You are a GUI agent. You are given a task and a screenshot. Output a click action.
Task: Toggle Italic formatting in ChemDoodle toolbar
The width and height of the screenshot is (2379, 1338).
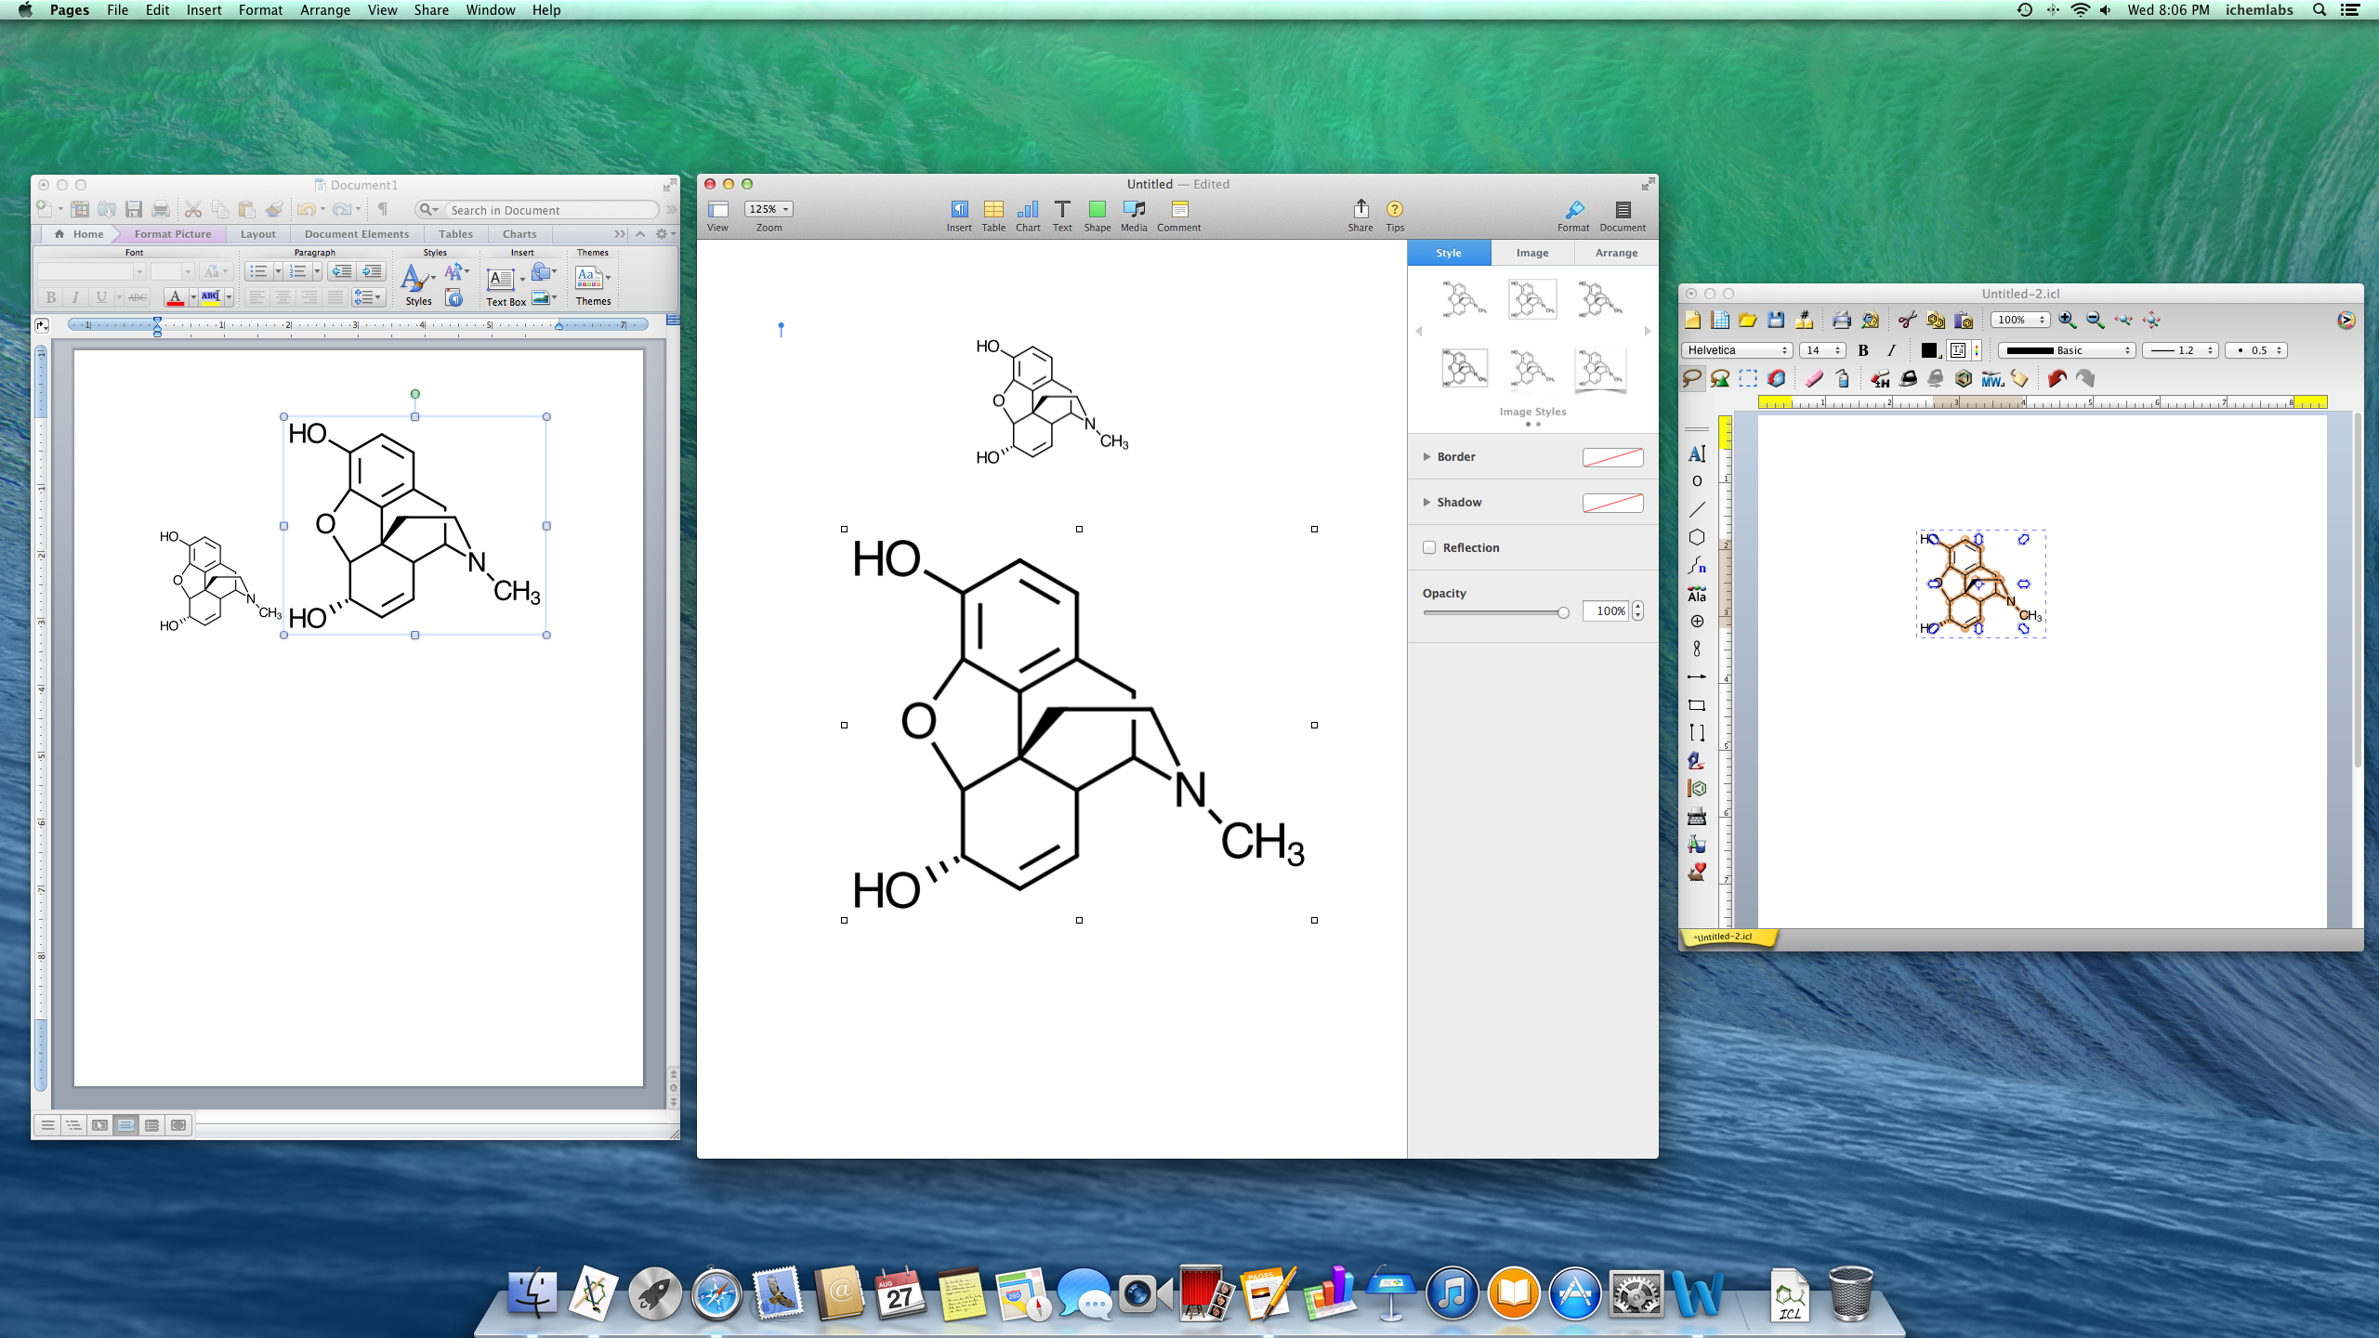pyautogui.click(x=1891, y=350)
